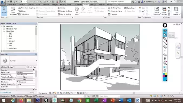Collapse the Graphics properties section
This screenshot has height=103, width=183.
click(34, 70)
